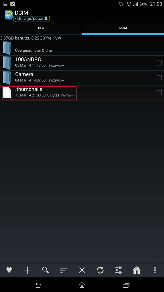Refresh the folder listing
Screen dimensions: 164x292
[100, 270]
